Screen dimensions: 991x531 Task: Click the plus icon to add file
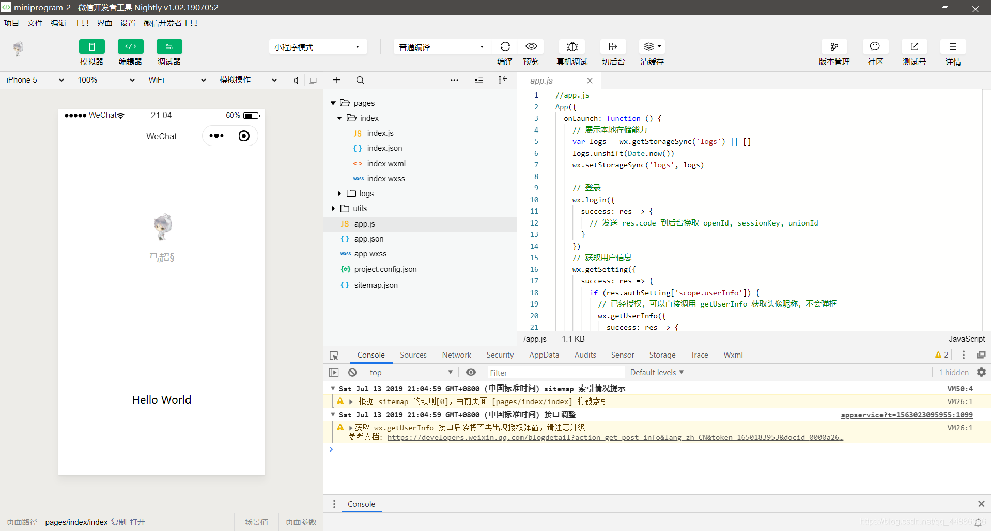[337, 80]
